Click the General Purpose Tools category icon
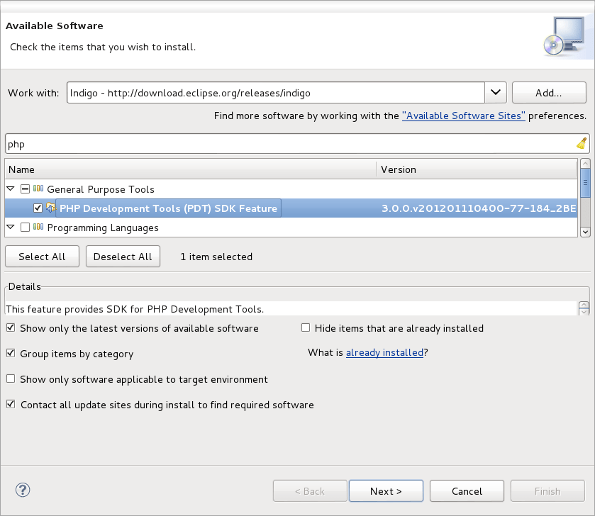 38,189
